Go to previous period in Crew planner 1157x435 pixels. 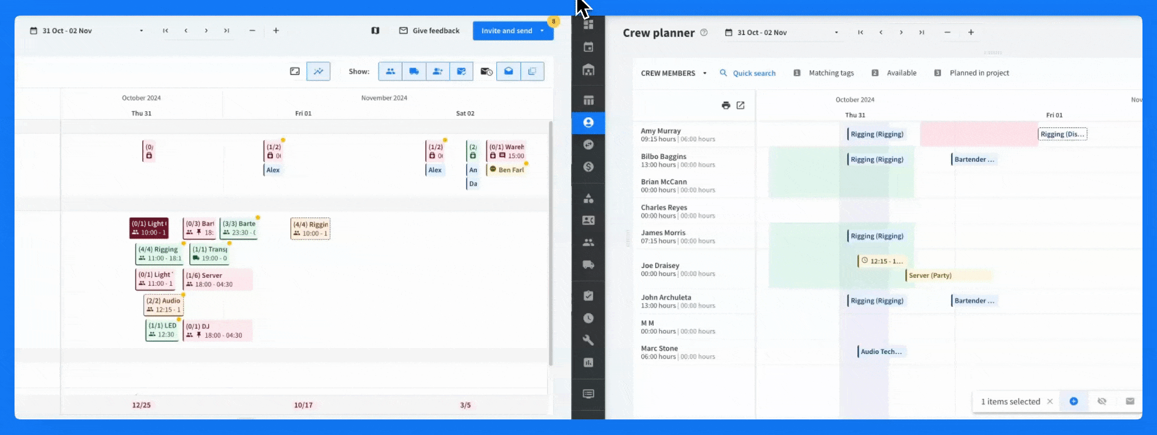(880, 33)
